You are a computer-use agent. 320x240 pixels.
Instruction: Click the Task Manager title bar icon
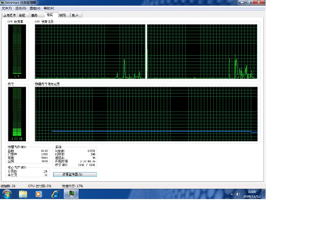[2, 2]
